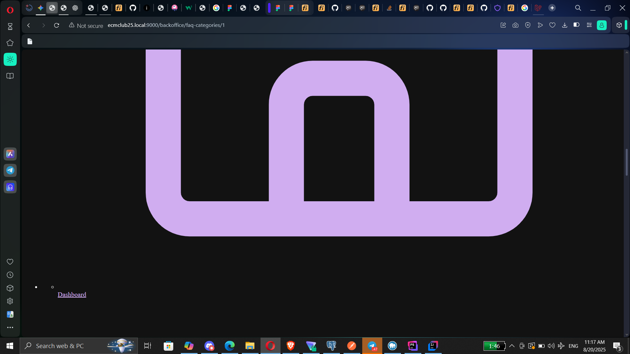
Task: Focus the address bar URL field
Action: (x=166, y=25)
